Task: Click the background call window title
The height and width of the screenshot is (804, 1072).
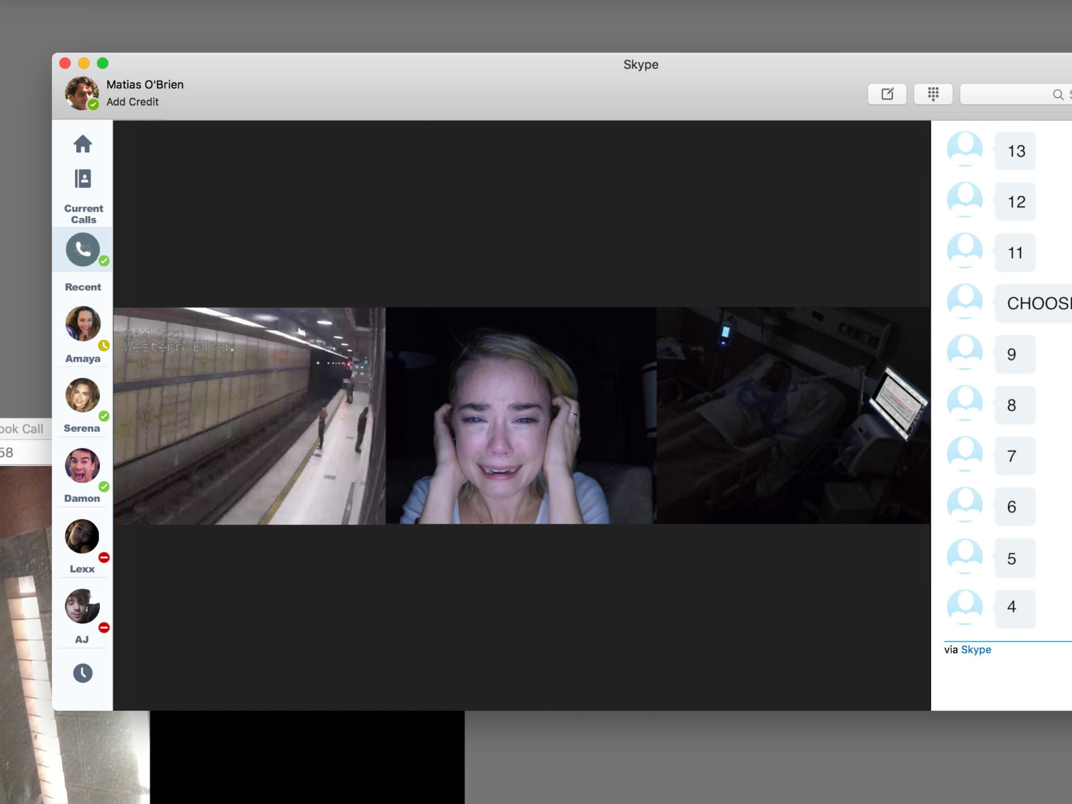Action: tap(21, 429)
